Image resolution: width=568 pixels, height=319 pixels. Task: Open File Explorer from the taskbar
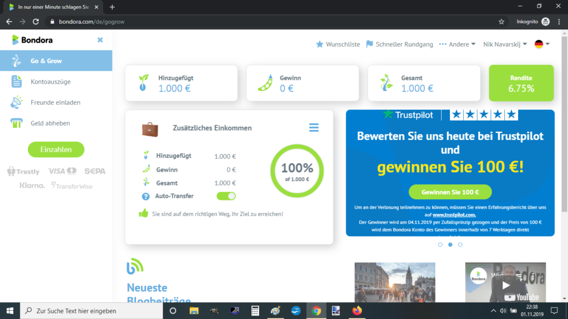[194, 311]
